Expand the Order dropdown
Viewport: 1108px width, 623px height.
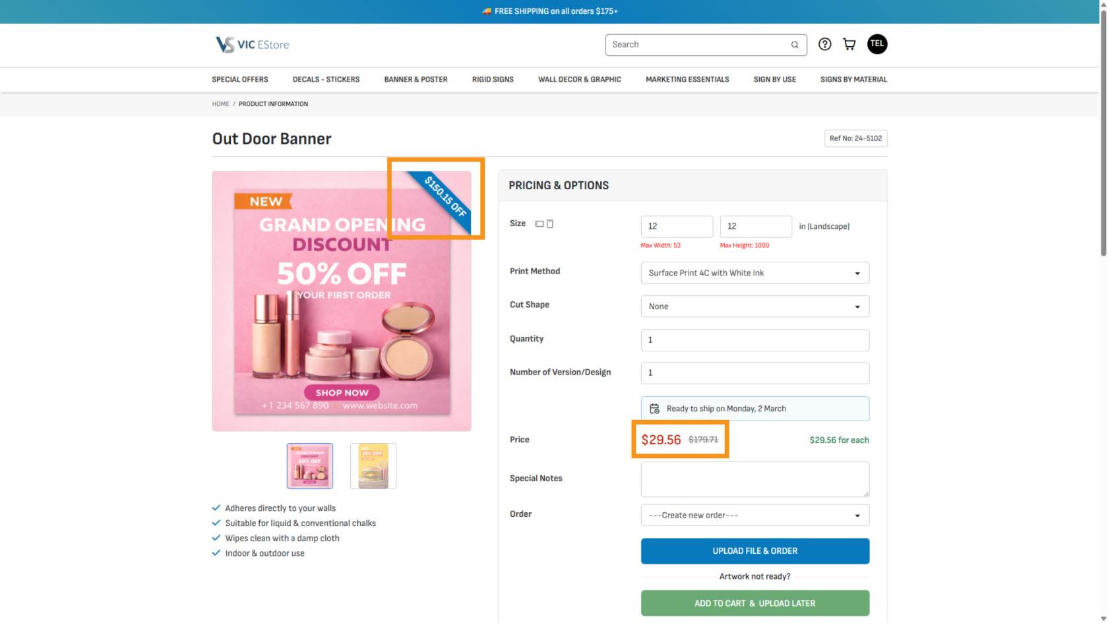754,516
